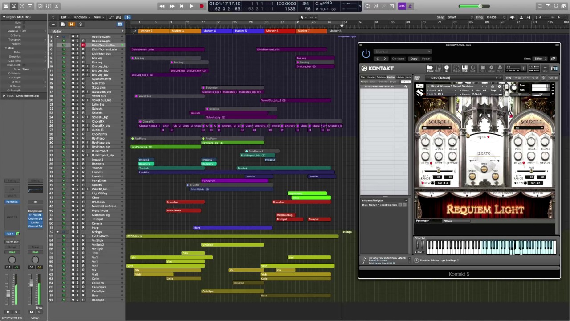Toggle Cycle mode in the control bar
Viewport: 570px width, 321px height.
367,6
